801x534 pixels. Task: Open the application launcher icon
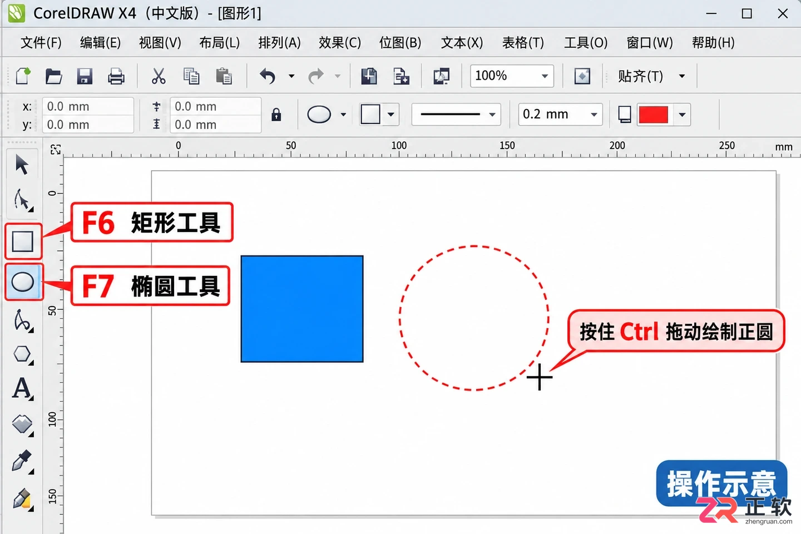point(442,76)
